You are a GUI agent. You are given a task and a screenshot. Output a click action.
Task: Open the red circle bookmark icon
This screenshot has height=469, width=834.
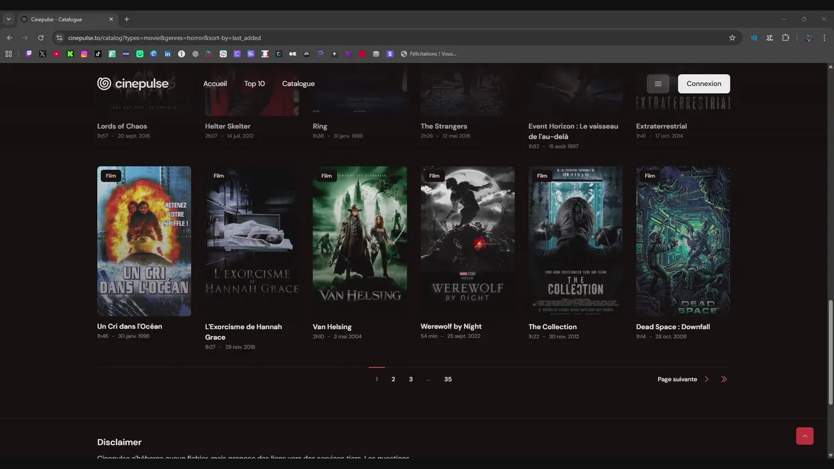(x=362, y=54)
